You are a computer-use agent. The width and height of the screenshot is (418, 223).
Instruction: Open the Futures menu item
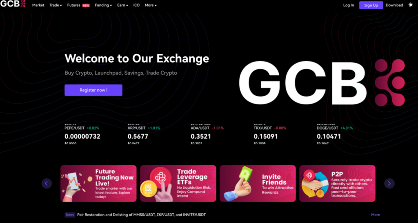coord(74,5)
